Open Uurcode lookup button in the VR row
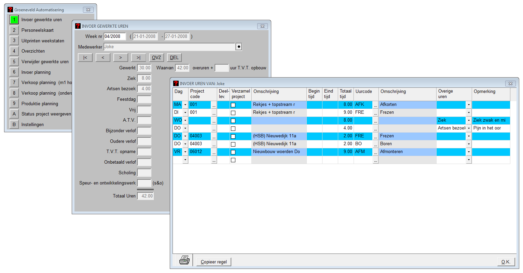Image resolution: width=523 pixels, height=273 pixels. point(375,152)
